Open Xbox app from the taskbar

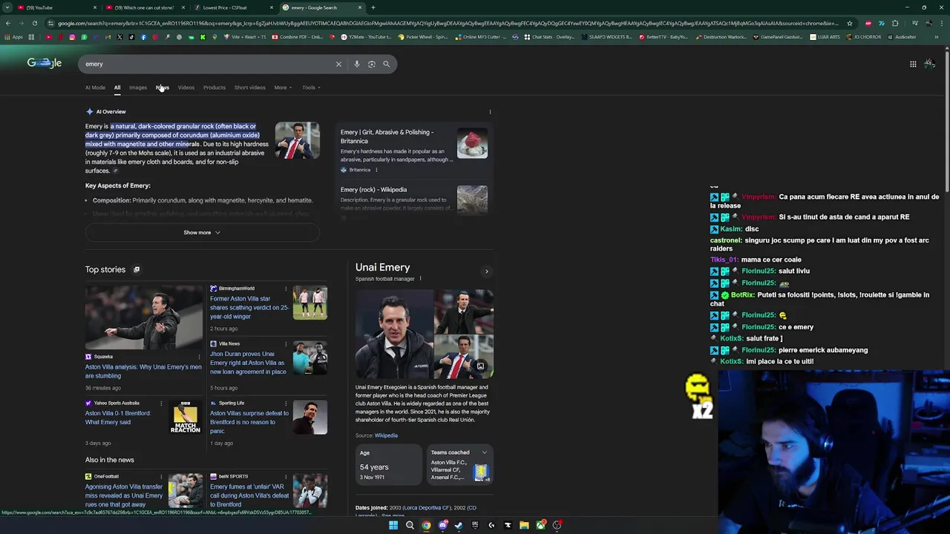(x=540, y=525)
